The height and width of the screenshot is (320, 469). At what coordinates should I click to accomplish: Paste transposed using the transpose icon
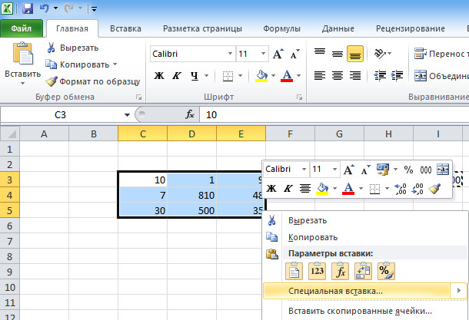[x=363, y=271]
